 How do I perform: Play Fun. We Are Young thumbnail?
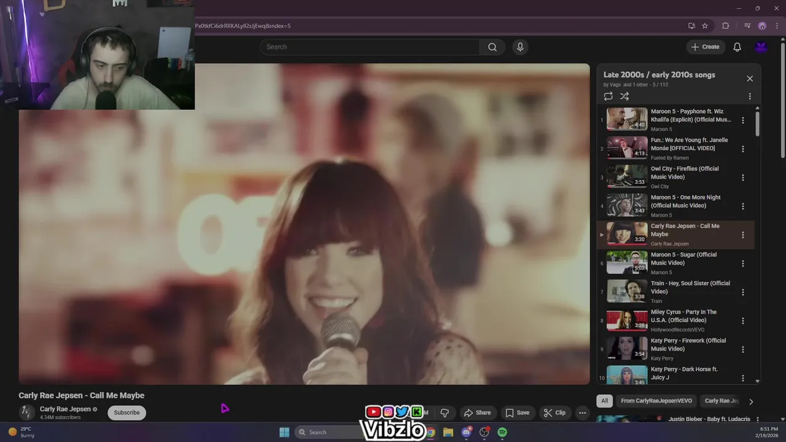click(x=627, y=148)
